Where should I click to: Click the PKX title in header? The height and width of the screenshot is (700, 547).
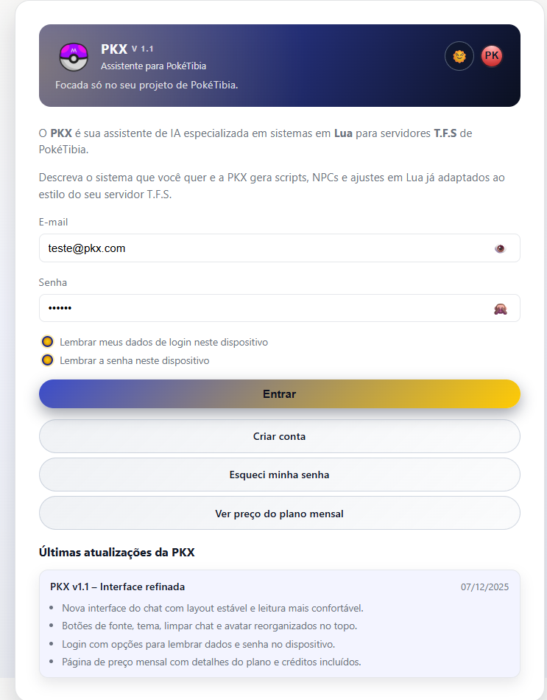click(x=114, y=49)
